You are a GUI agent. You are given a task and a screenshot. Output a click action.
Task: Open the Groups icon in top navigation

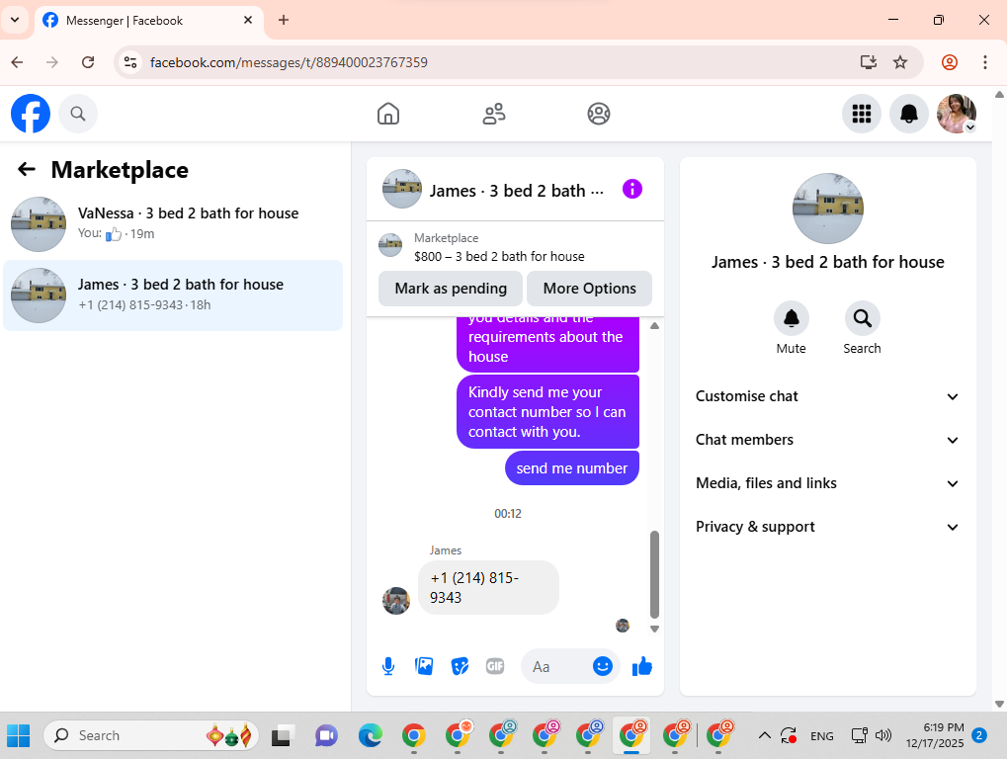[599, 114]
